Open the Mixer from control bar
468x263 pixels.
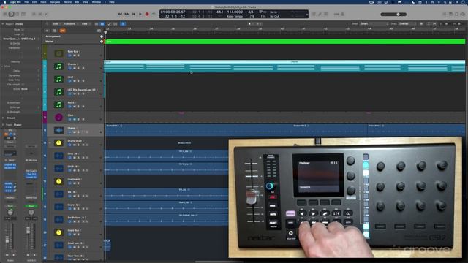(x=40, y=14)
